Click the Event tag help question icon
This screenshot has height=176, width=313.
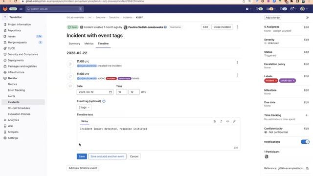point(104,101)
